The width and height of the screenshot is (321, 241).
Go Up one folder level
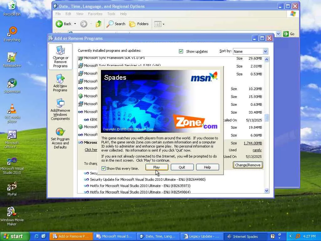(99, 24)
